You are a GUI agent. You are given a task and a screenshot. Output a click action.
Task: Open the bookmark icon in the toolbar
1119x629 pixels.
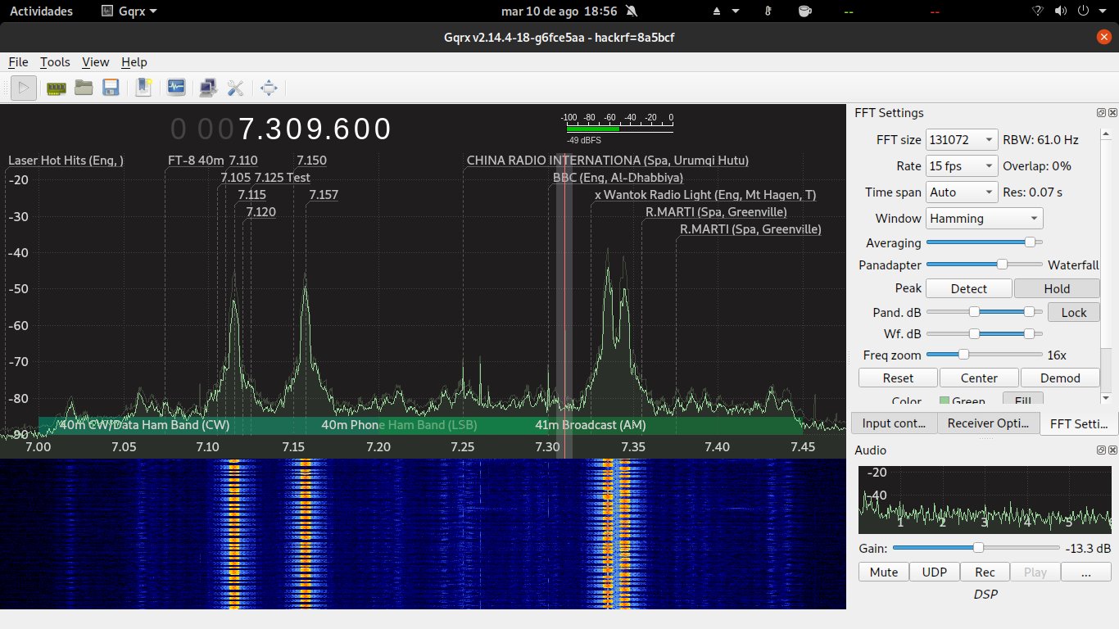[143, 87]
